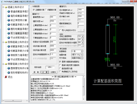Click the 计算 button
Screen dimensions: 137x104
(x=45, y=72)
